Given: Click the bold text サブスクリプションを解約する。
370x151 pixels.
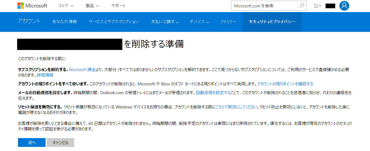Looking at the screenshot, I should point(43,70).
